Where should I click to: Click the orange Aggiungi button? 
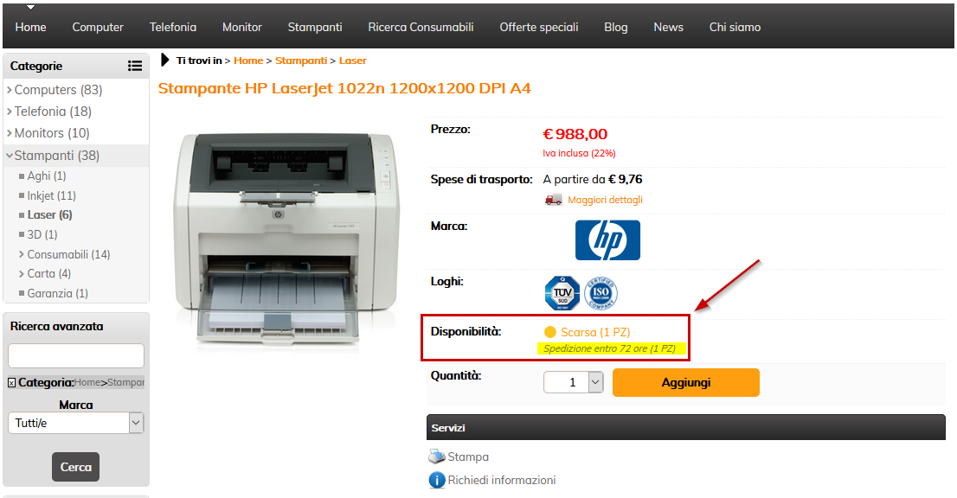(x=686, y=383)
